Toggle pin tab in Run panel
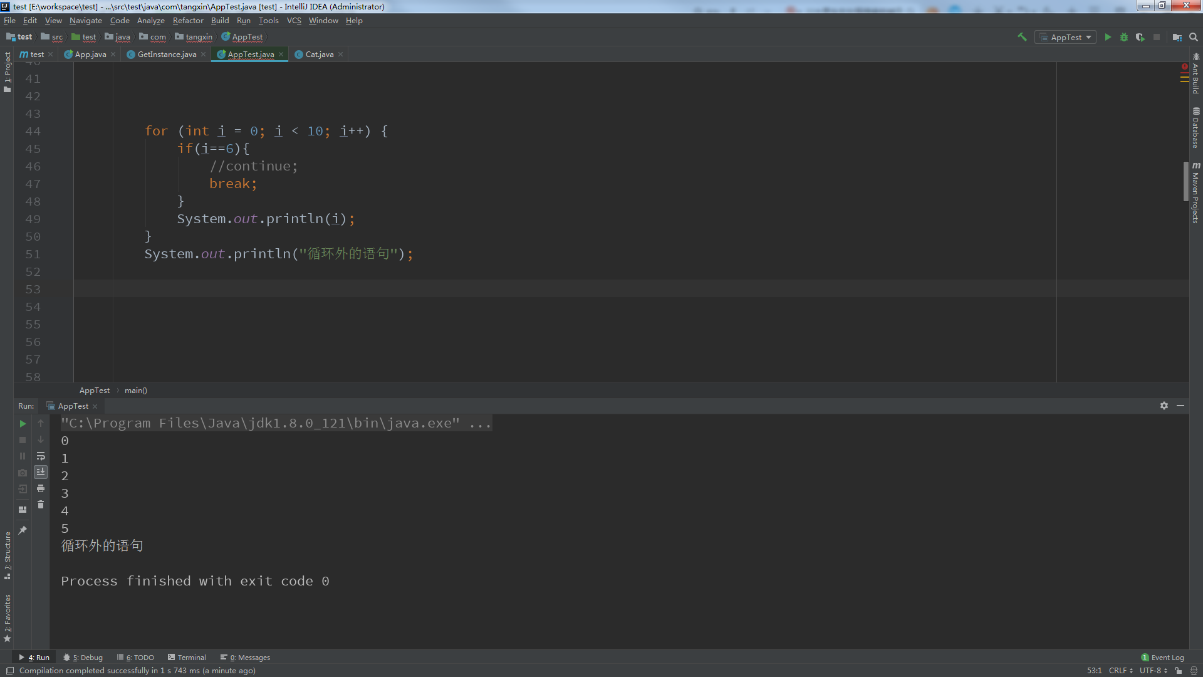 (23, 530)
